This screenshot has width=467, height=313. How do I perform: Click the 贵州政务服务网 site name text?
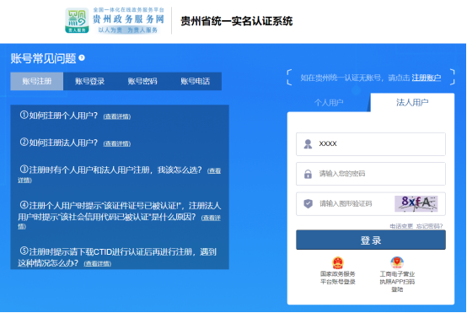tap(128, 19)
